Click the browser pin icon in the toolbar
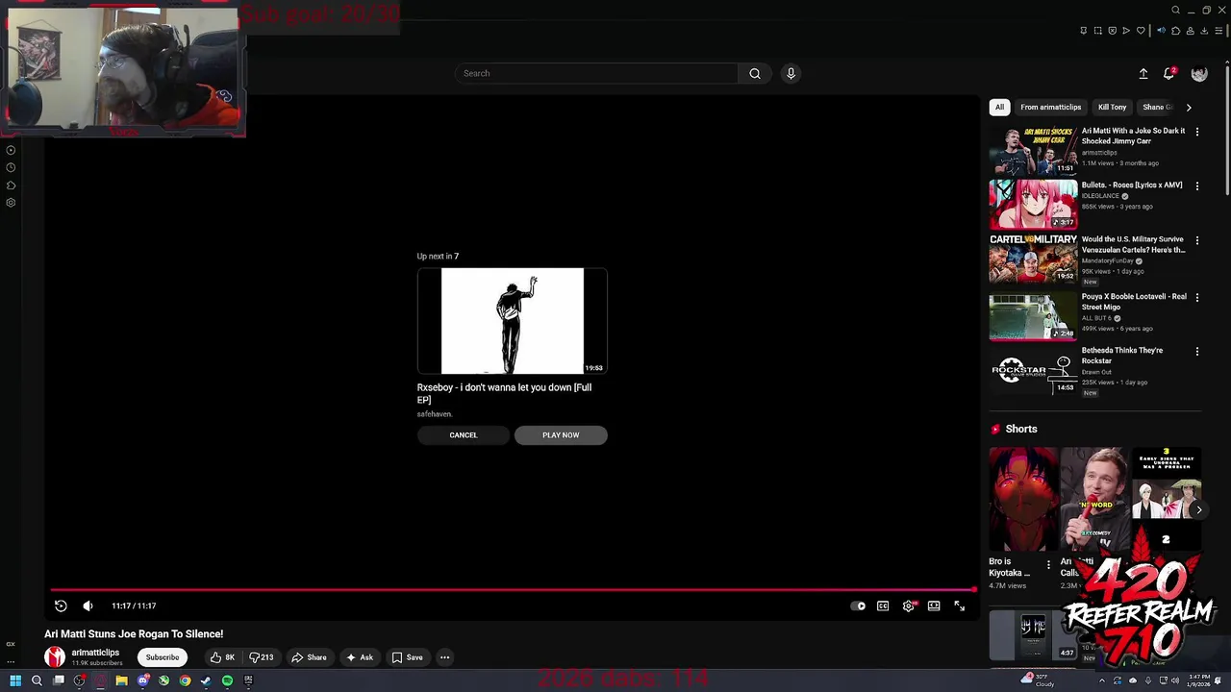 click(1084, 31)
